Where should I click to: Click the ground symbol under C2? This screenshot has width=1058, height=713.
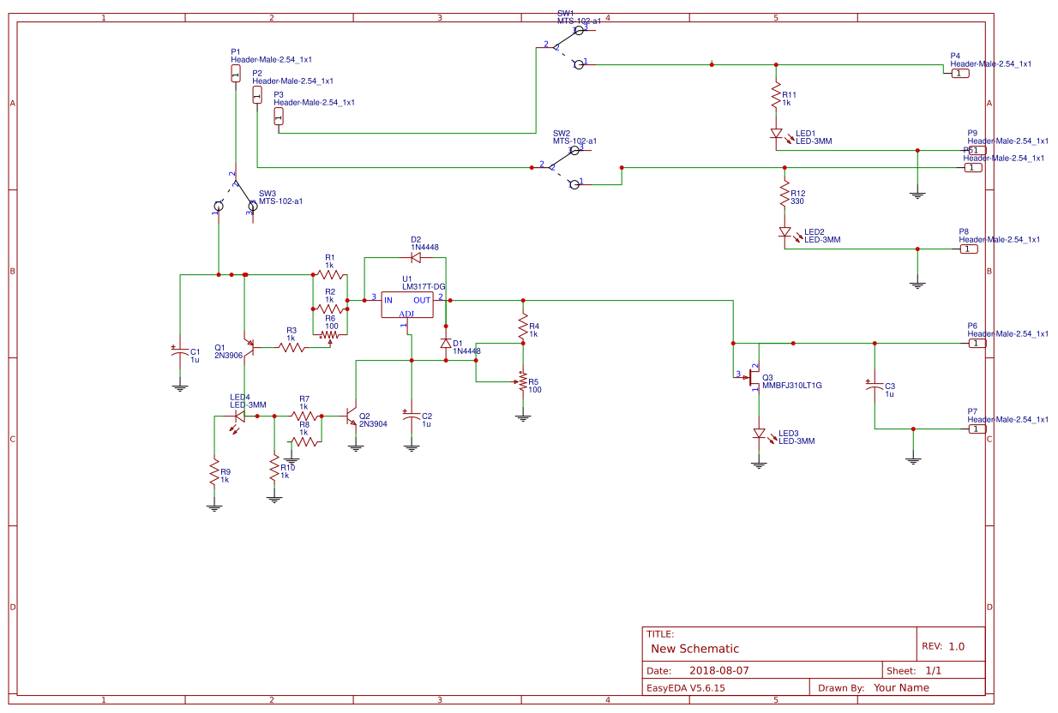pyautogui.click(x=412, y=446)
